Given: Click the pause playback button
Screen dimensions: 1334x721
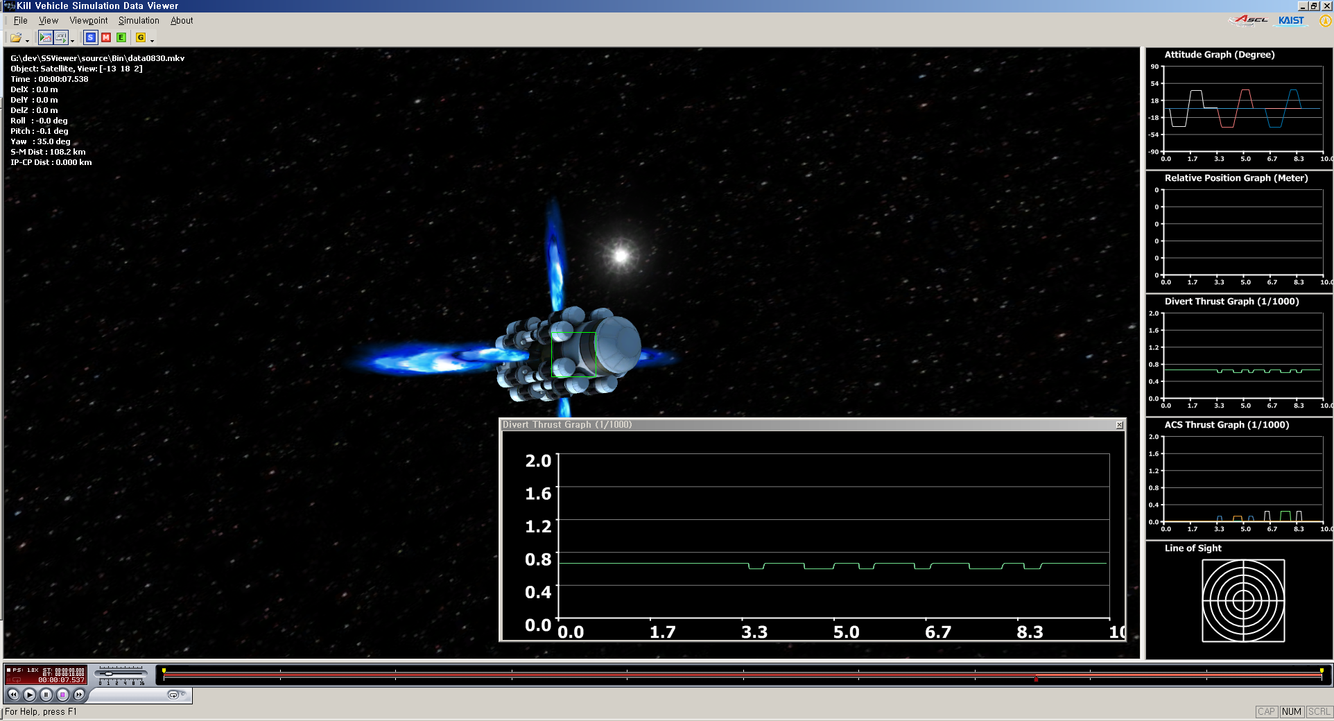Looking at the screenshot, I should point(46,694).
